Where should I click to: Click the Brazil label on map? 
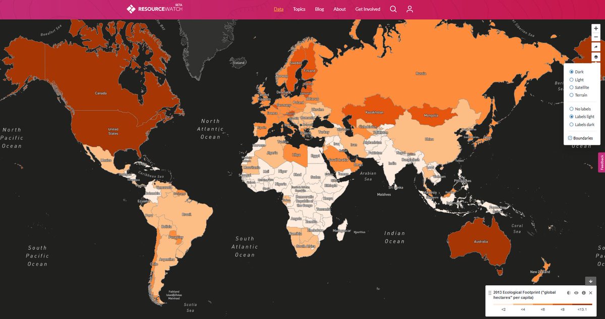pyautogui.click(x=187, y=214)
